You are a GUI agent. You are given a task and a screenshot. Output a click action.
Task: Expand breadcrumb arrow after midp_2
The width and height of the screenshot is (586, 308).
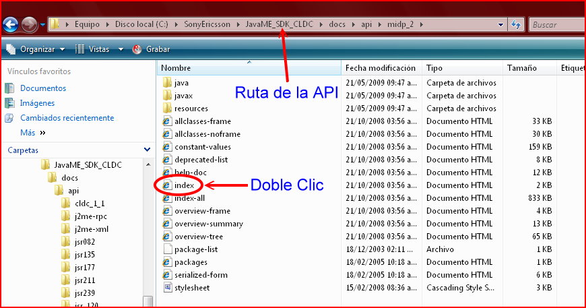click(x=421, y=25)
